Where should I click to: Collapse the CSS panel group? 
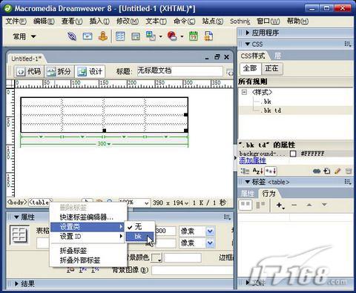tap(248, 45)
